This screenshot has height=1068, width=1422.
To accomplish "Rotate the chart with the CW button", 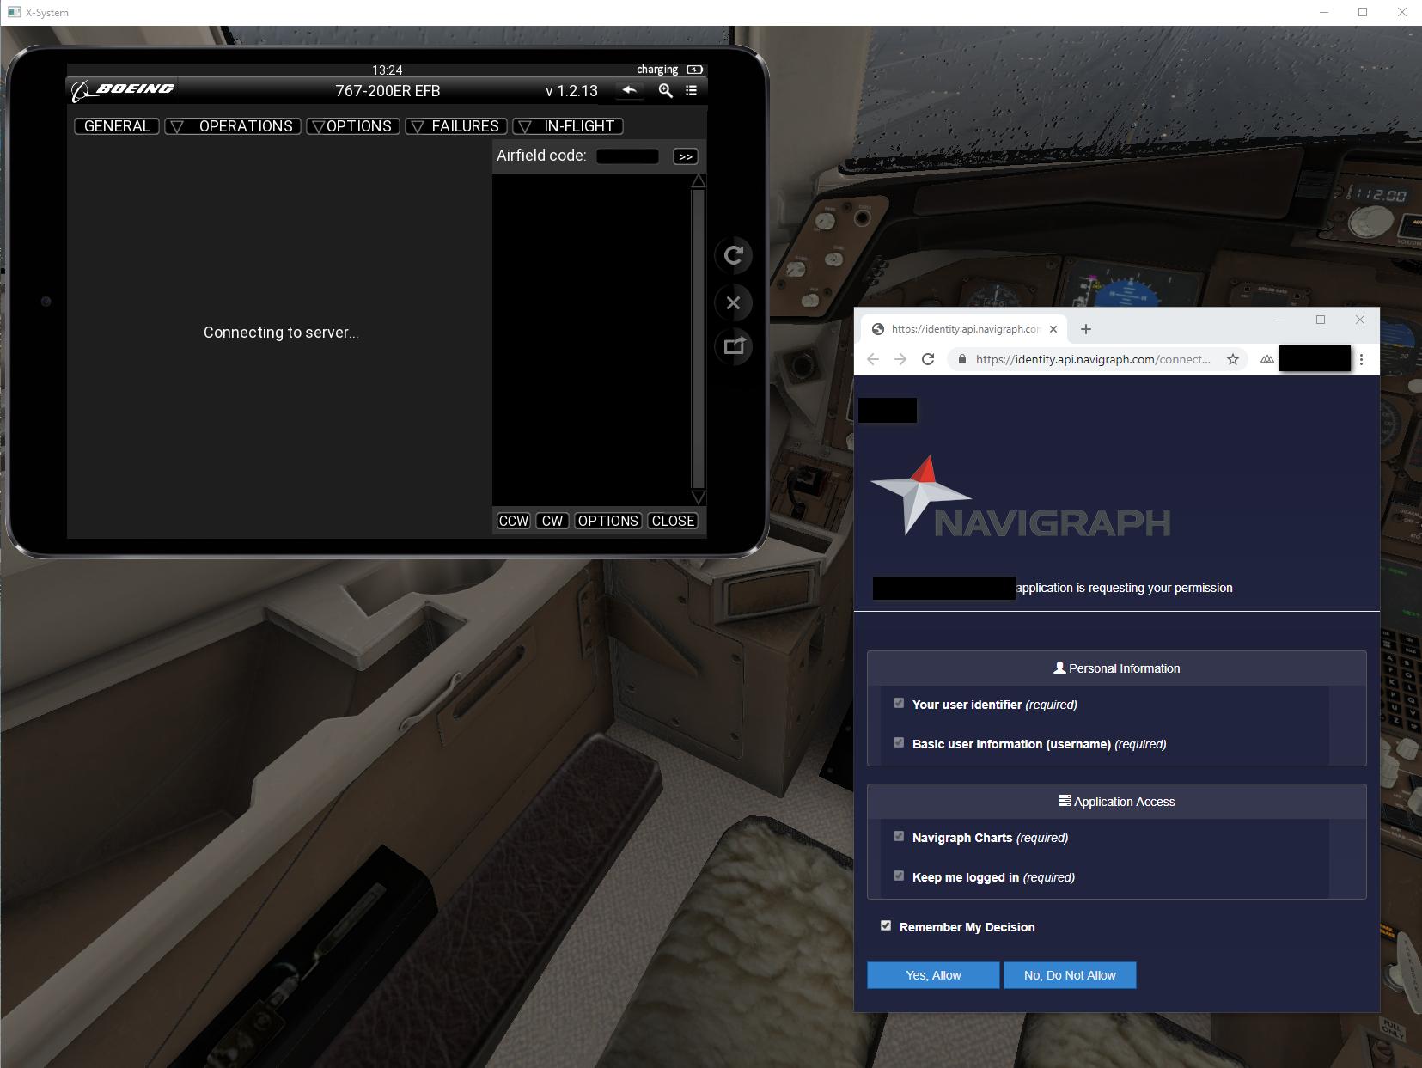I will (552, 521).
